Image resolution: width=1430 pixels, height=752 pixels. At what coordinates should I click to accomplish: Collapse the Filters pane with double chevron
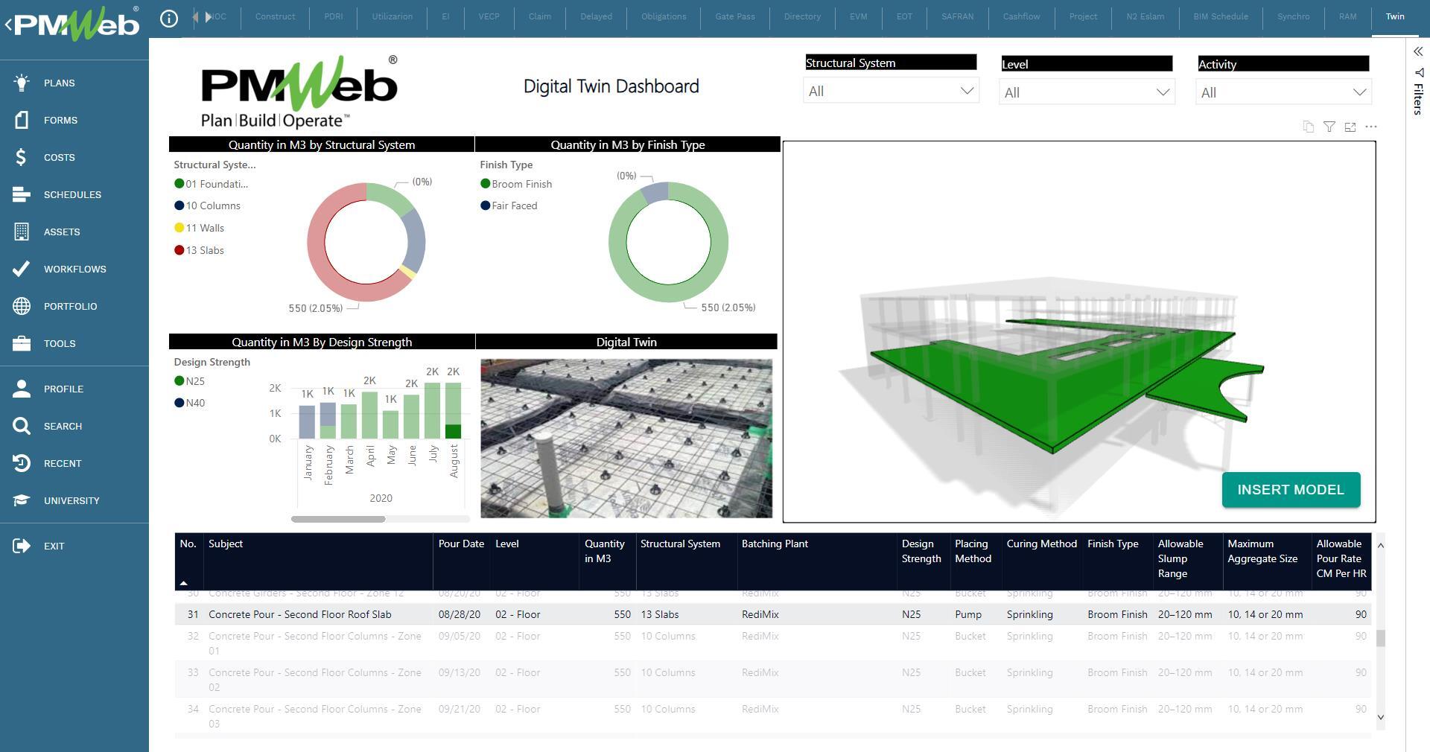click(1418, 51)
